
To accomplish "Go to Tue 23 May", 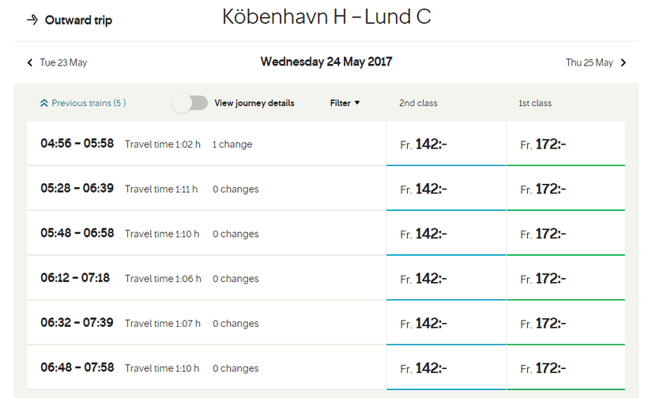I will 63,62.
